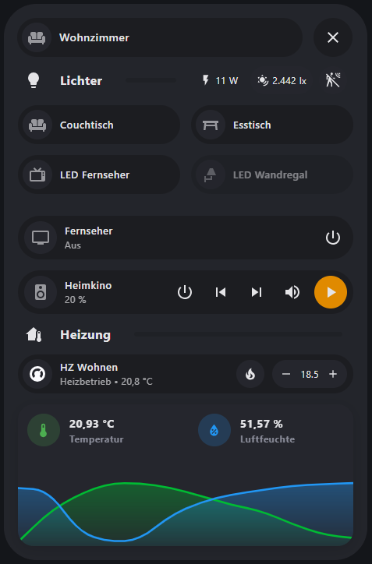Click the 11 W power consumption chip
372x564 pixels.
[220, 80]
